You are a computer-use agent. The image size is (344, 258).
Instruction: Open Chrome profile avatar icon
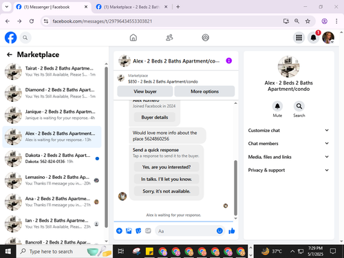pyautogui.click(x=324, y=21)
